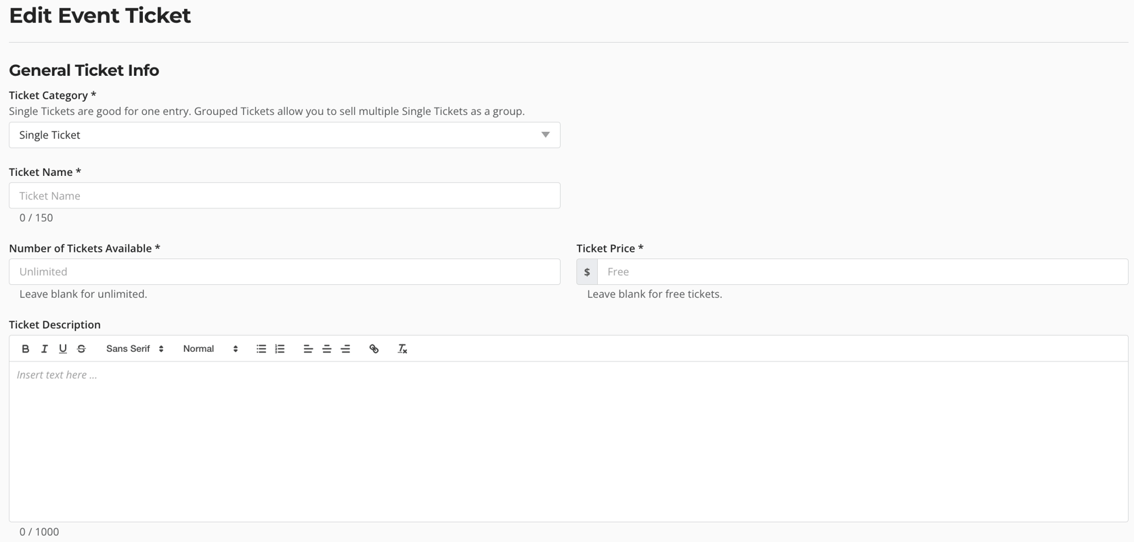Click the 'General Ticket Info' heading

tap(84, 70)
